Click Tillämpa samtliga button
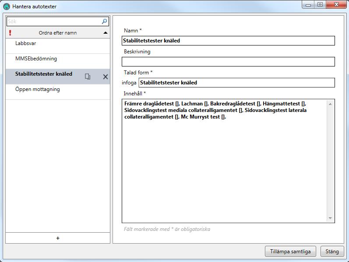 (x=290, y=252)
